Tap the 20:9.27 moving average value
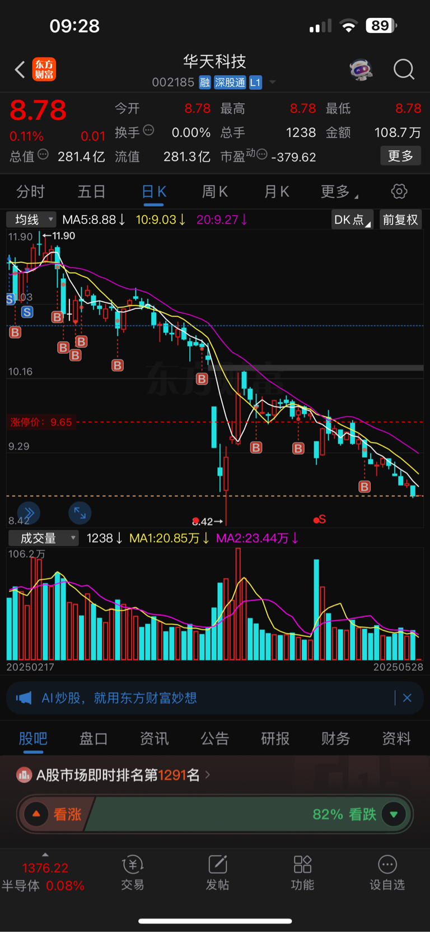Screen dimensions: 430x932 [222, 220]
